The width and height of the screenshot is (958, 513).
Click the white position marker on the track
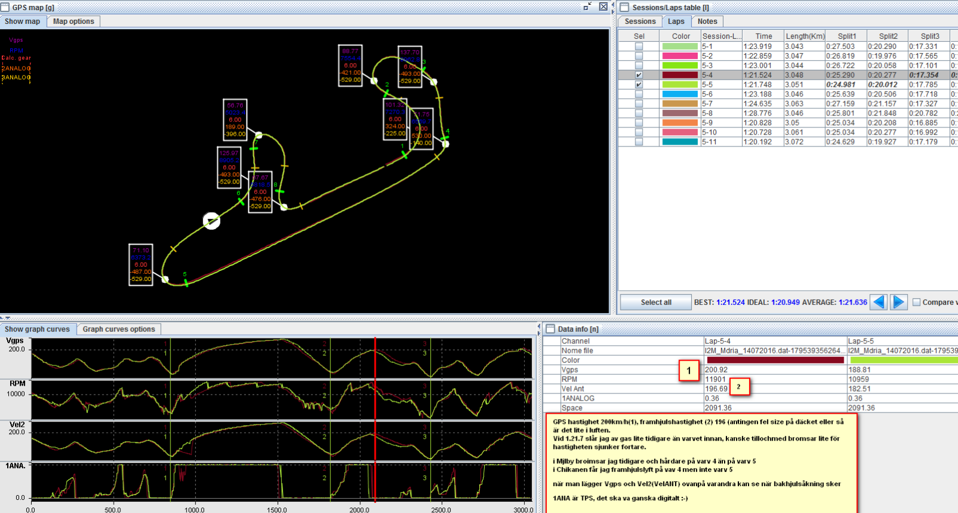(x=211, y=221)
